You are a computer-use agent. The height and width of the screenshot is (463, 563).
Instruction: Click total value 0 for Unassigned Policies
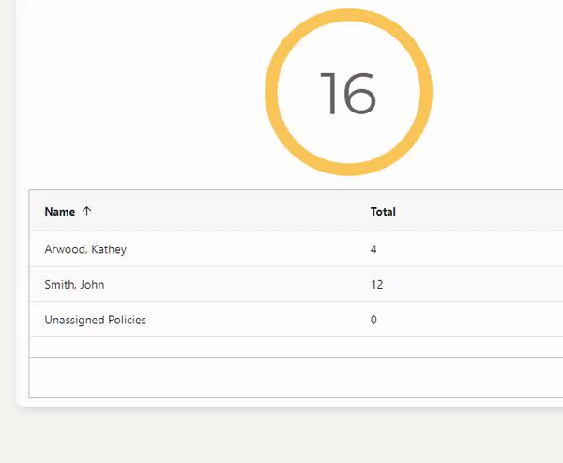pos(373,320)
